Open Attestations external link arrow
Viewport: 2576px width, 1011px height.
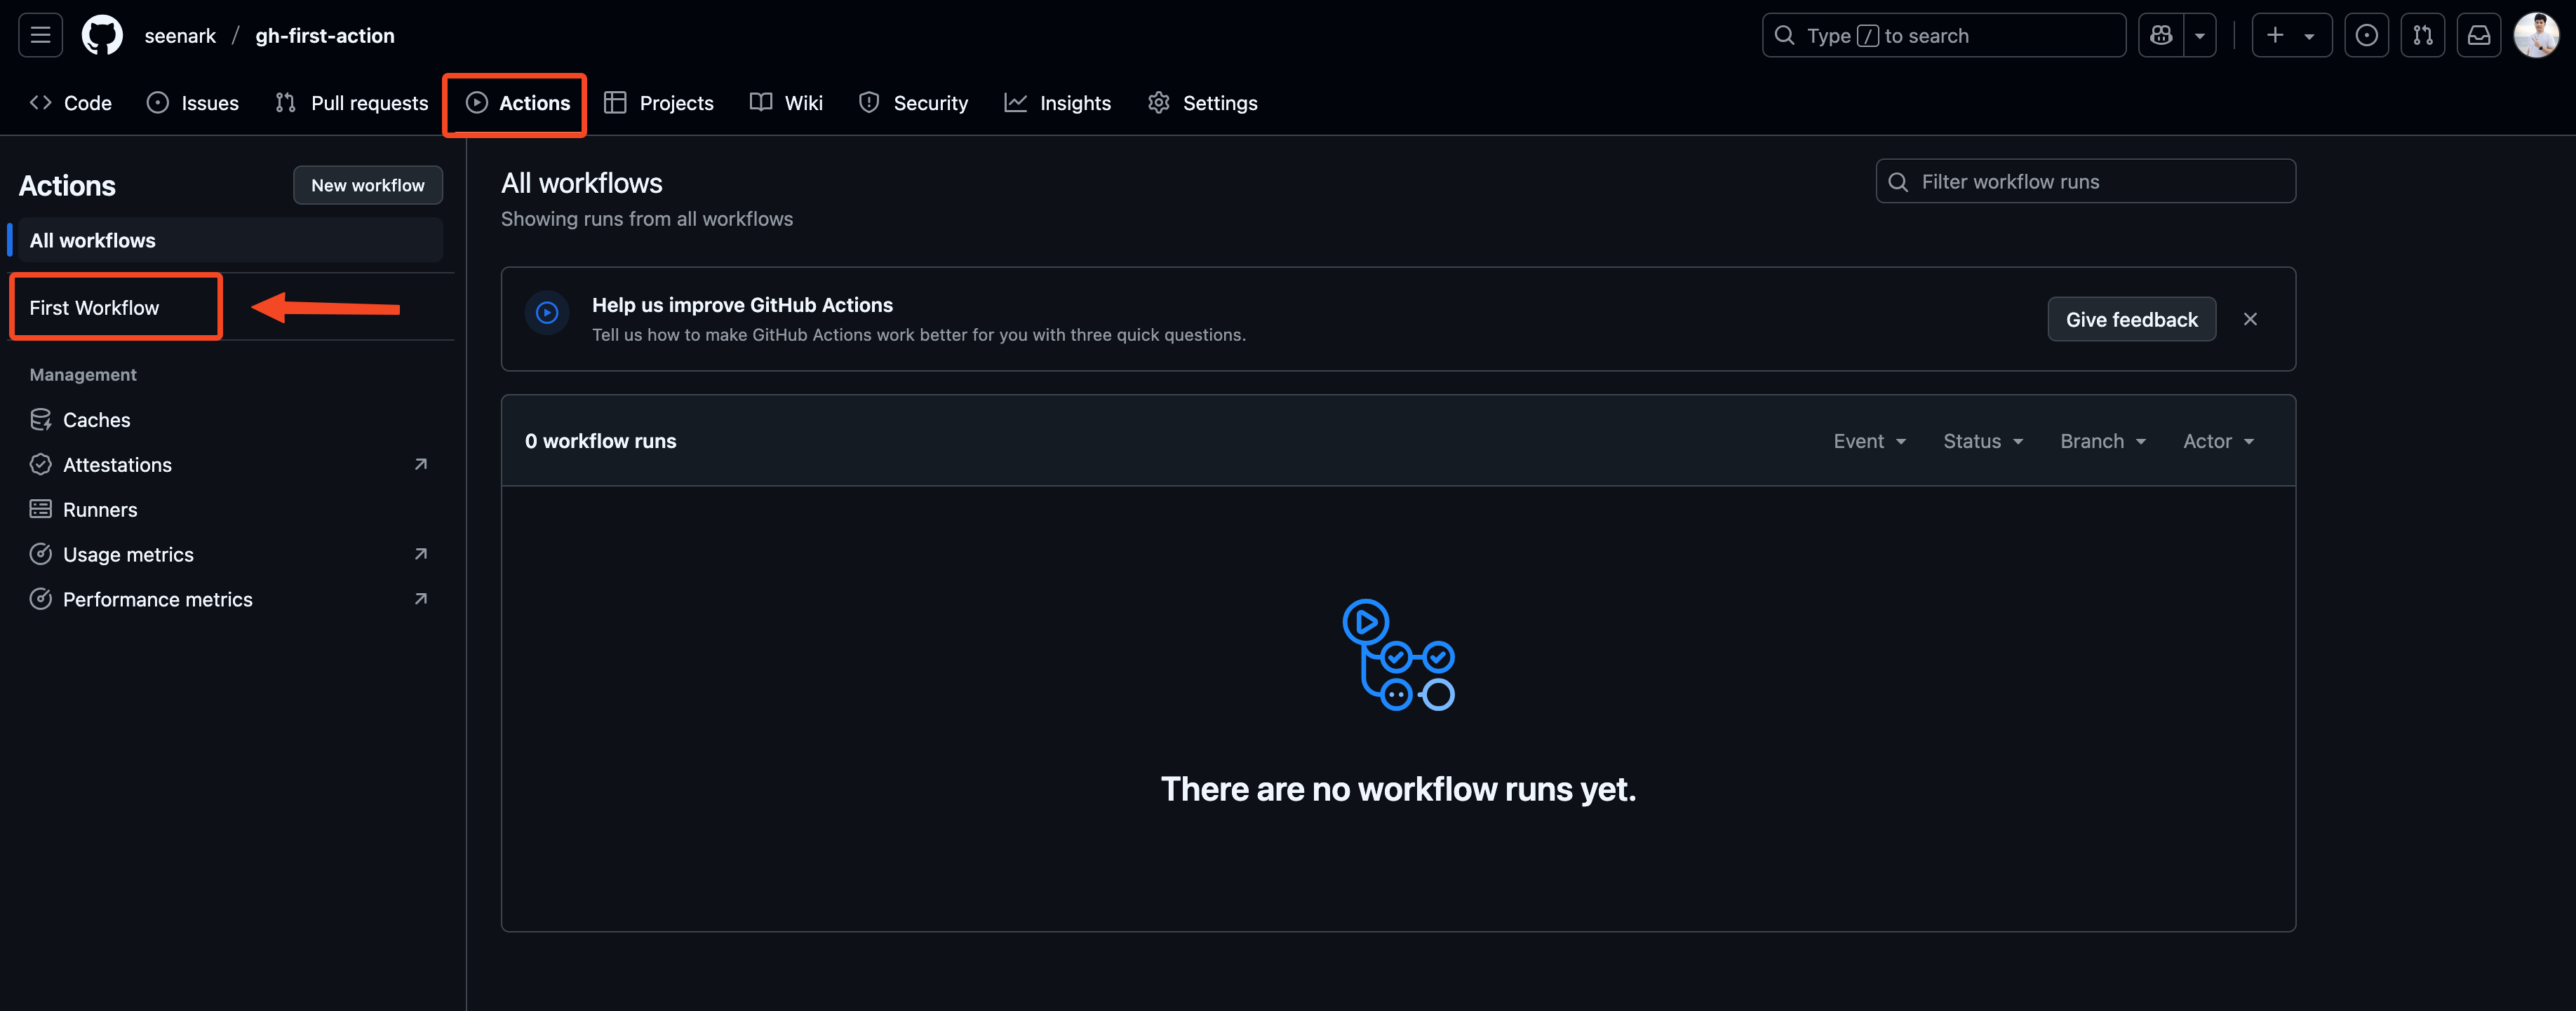click(x=421, y=463)
